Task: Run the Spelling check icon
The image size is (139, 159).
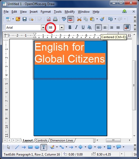Action: [64, 19]
